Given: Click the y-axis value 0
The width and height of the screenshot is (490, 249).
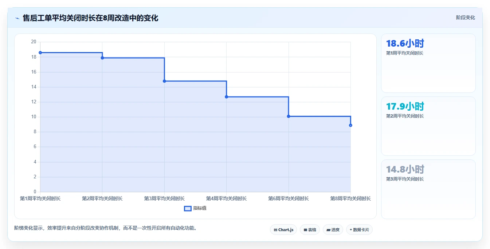Looking at the screenshot, I should pos(35,192).
